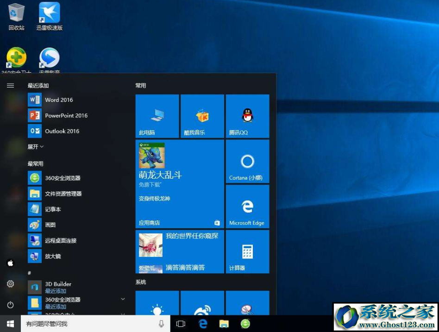
Task: Expand the 展开 recently added list
Action: 36,147
